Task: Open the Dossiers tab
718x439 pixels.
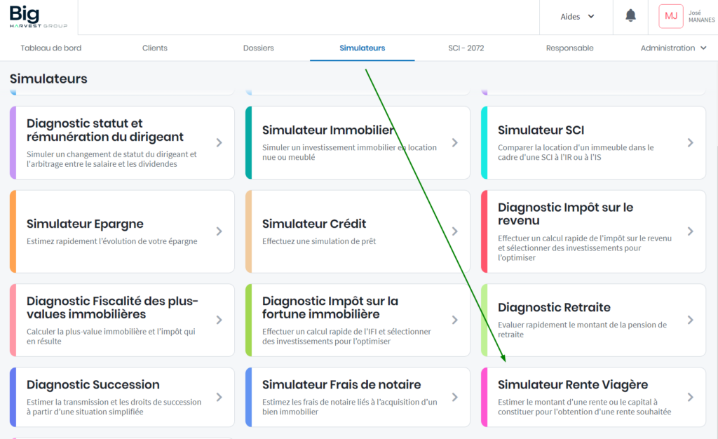Action: (x=259, y=48)
